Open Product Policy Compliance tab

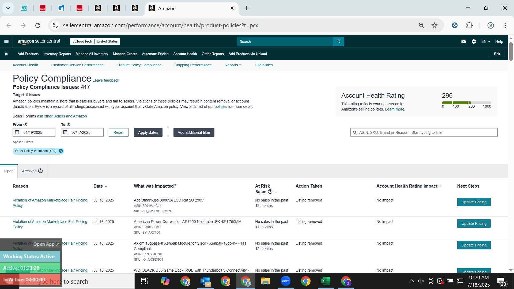pyautogui.click(x=139, y=65)
